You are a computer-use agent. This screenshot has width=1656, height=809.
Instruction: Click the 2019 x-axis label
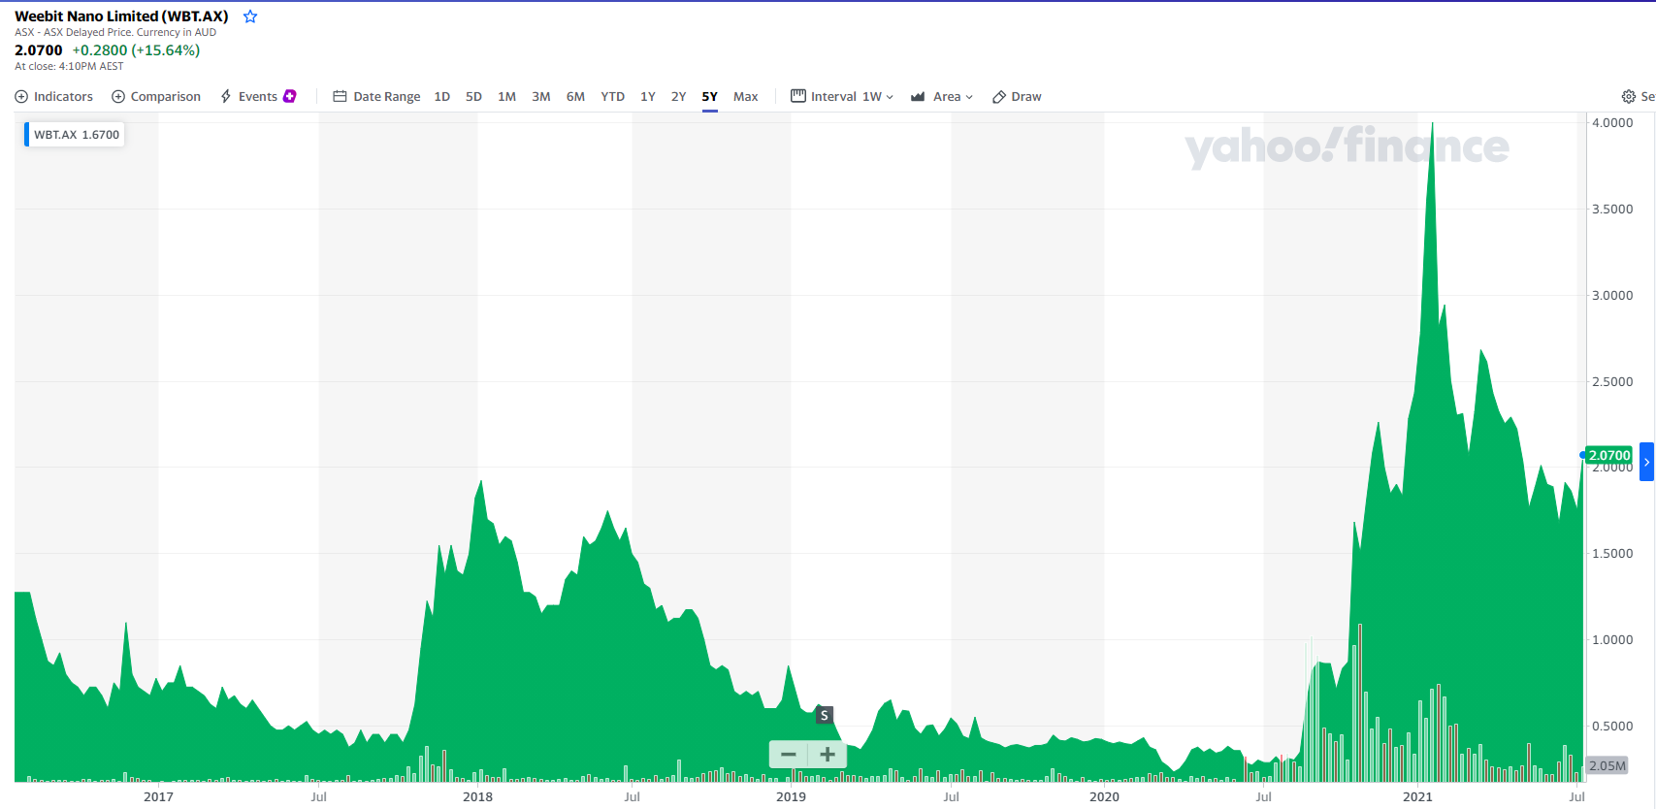coord(791,796)
